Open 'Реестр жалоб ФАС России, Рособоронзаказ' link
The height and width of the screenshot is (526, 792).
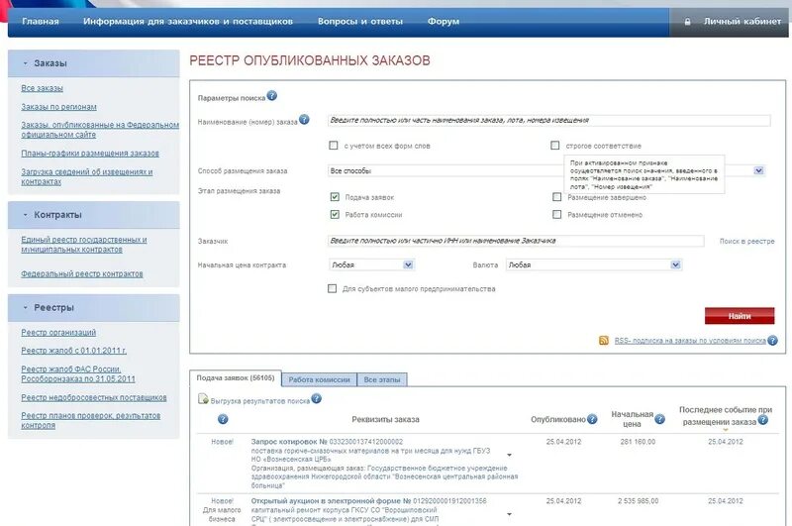[x=78, y=373]
